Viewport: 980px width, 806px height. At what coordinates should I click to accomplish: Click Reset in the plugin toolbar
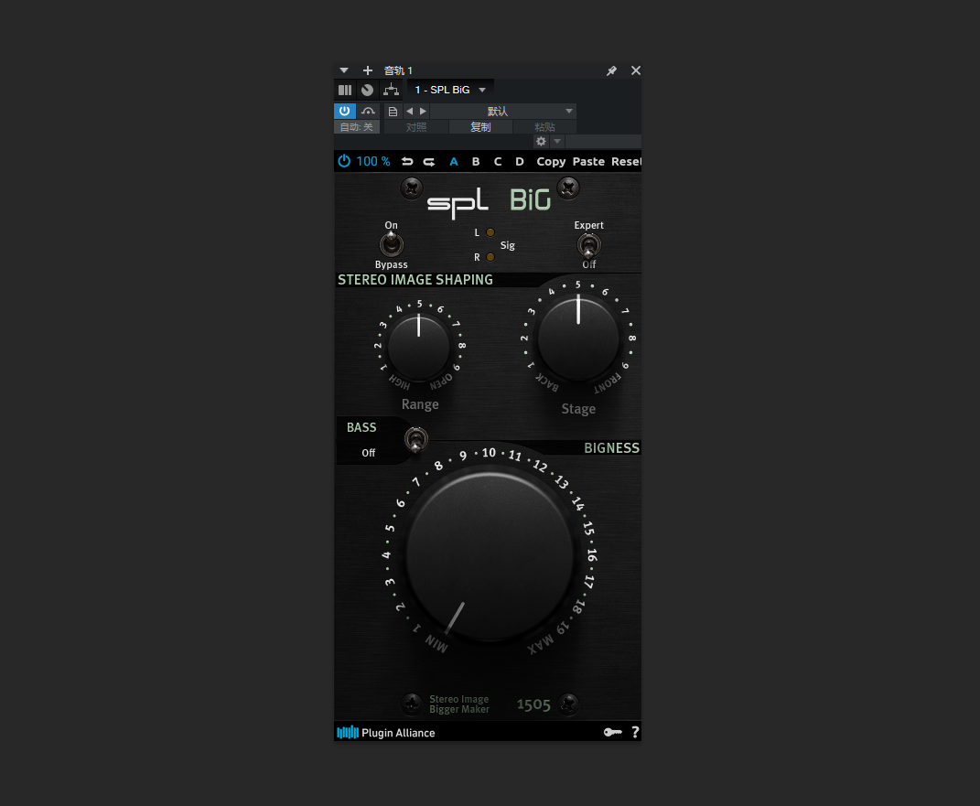626,161
